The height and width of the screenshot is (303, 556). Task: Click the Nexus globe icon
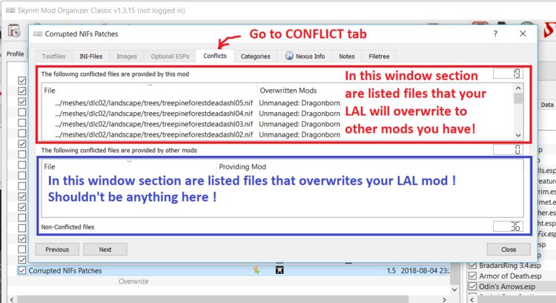pos(289,56)
